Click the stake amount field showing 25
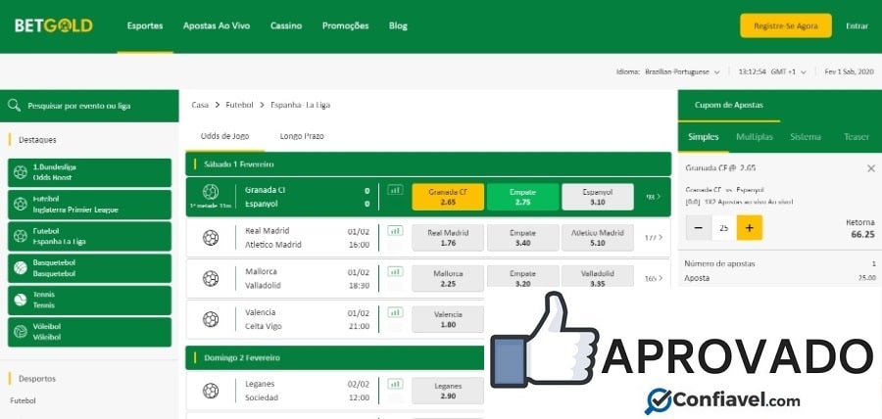882x419 pixels. 724,227
